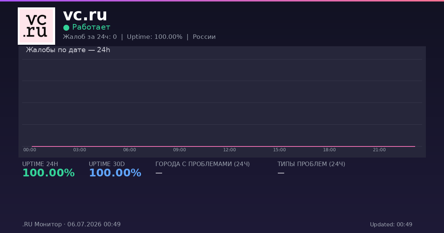Click the dash under ТИПЫ ПРОБЛЕМ
Image resolution: width=444 pixels, height=233 pixels.
tap(281, 173)
